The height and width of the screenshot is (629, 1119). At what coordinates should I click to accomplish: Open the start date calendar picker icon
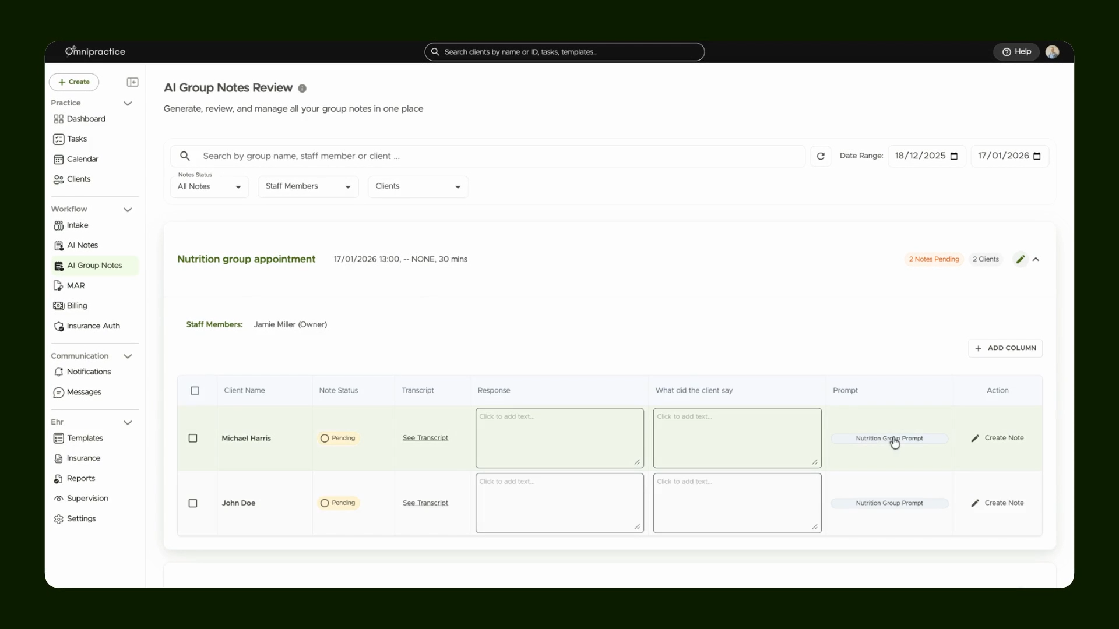pos(954,156)
